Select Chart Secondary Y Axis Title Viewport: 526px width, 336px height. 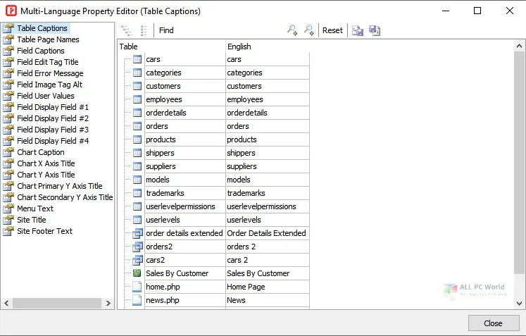65,197
